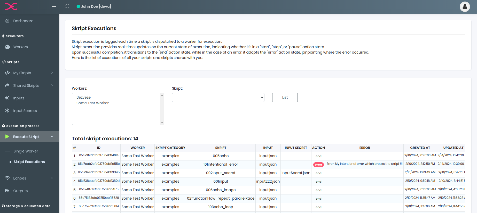Click created date 2/10/2024, 11:35:47 AM
Viewport: 477px width, 213px height.
420,198
